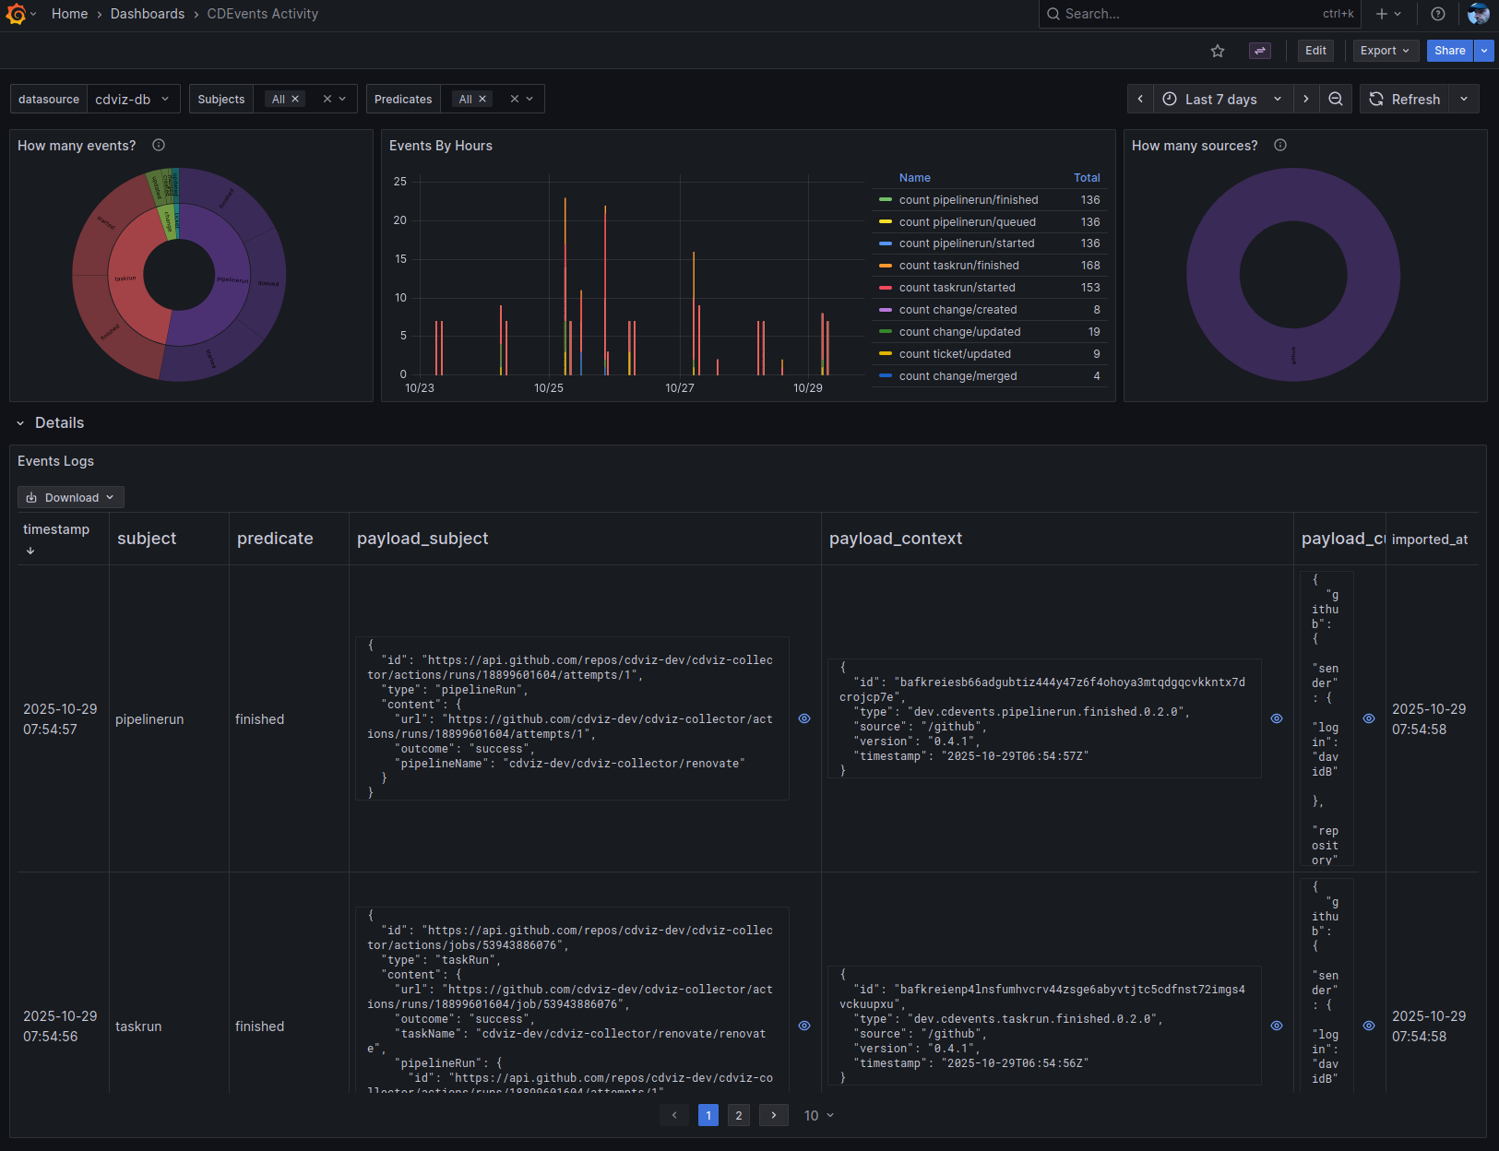Sort table by subject column
Viewport: 1499px width, 1151px height.
[x=147, y=539]
